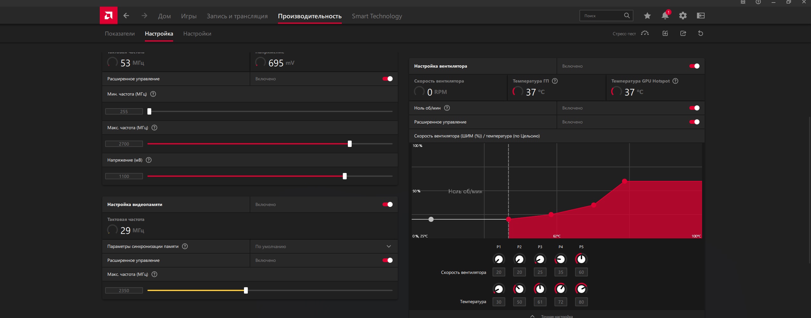Click P1 fan speed knob
The width and height of the screenshot is (811, 318).
(499, 259)
